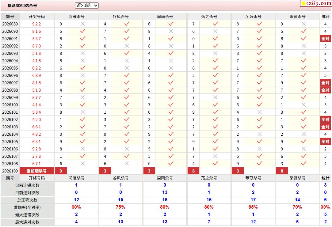Click the 鸿雁 current kill number 9
This screenshot has height=227, width=332.
[x=61, y=171]
